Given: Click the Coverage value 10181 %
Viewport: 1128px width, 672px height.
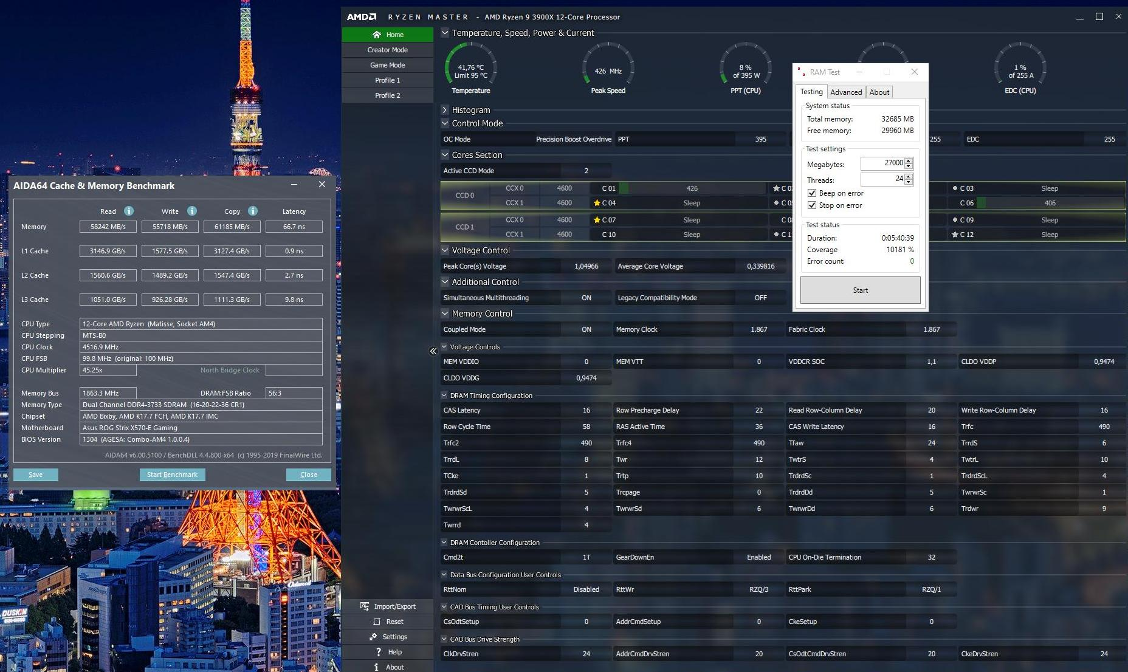Looking at the screenshot, I should (x=899, y=250).
